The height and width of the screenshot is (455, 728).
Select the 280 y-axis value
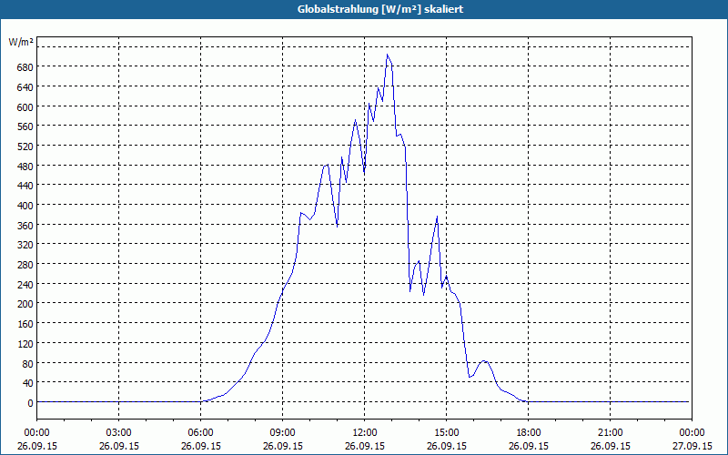(25, 265)
